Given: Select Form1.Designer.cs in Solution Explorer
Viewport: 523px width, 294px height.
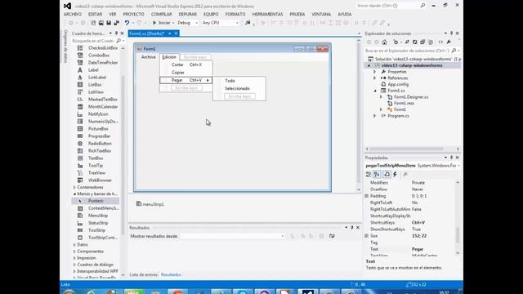Looking at the screenshot, I should [411, 97].
